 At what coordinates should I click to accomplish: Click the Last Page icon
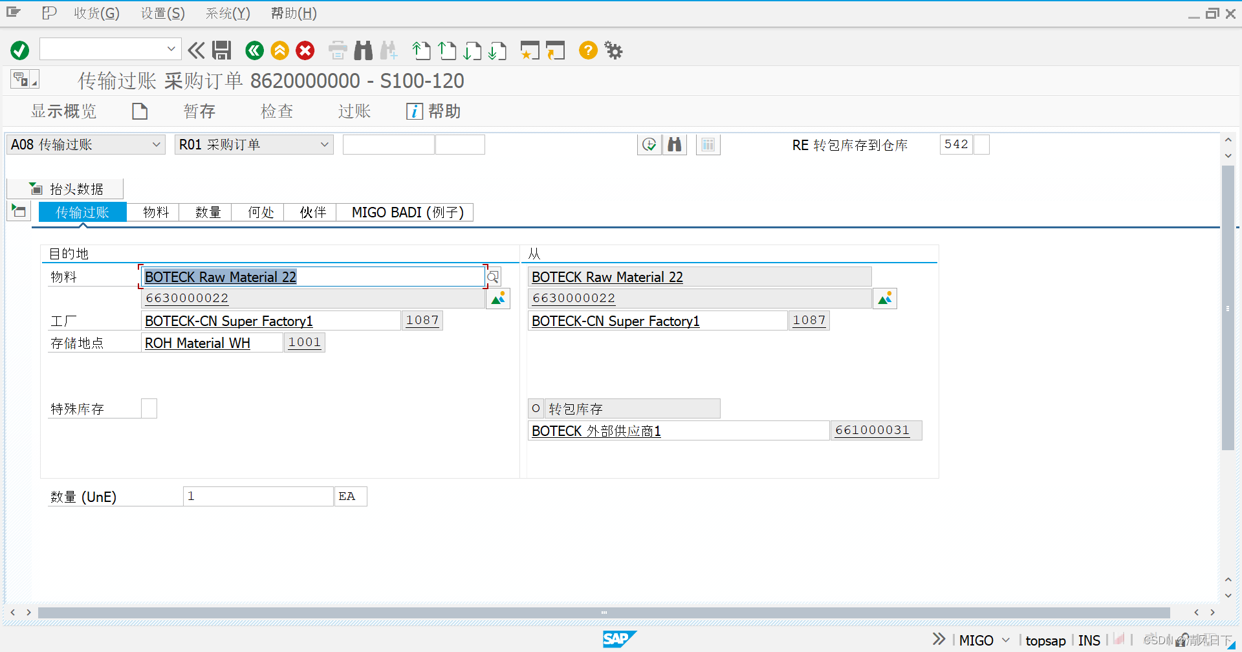pos(497,50)
